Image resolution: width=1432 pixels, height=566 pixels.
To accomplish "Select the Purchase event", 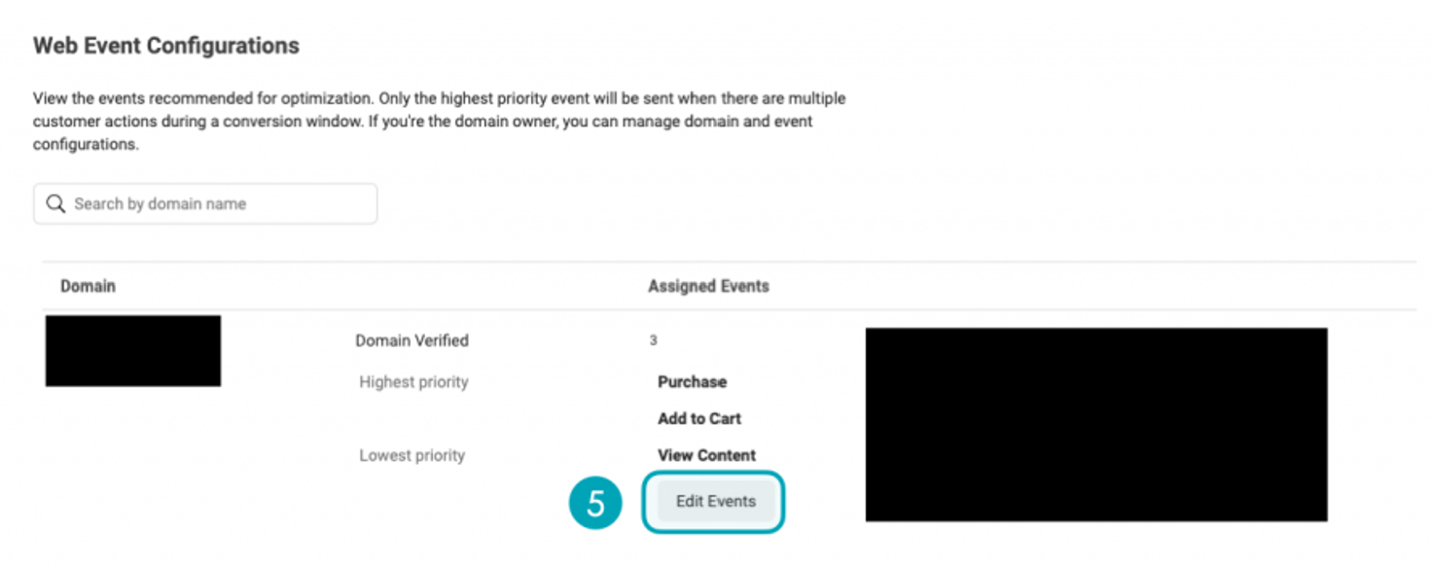I will point(692,382).
